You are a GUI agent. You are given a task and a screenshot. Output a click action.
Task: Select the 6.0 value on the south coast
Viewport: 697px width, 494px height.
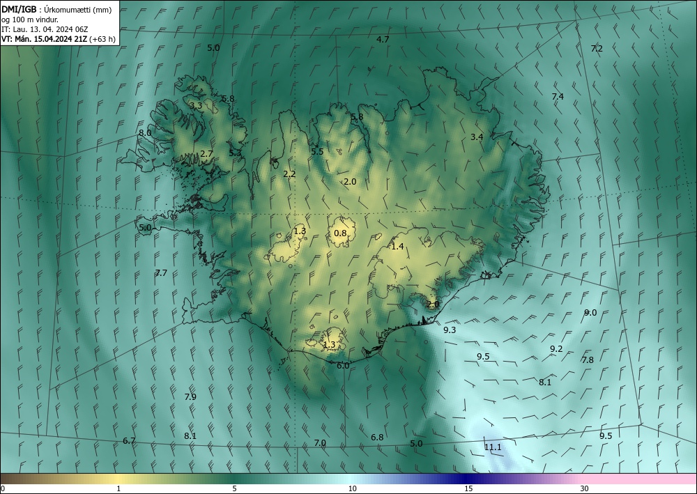pos(343,366)
